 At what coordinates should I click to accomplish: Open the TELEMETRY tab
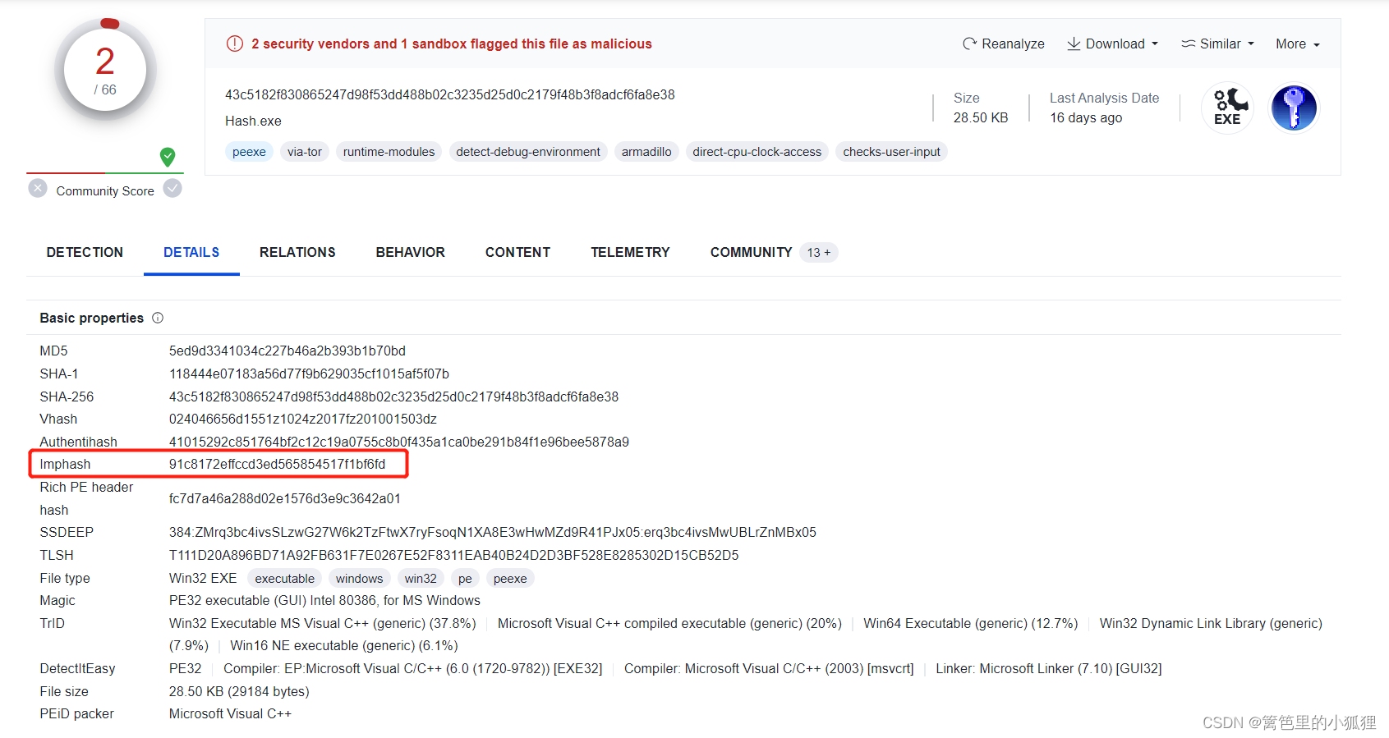tap(630, 252)
